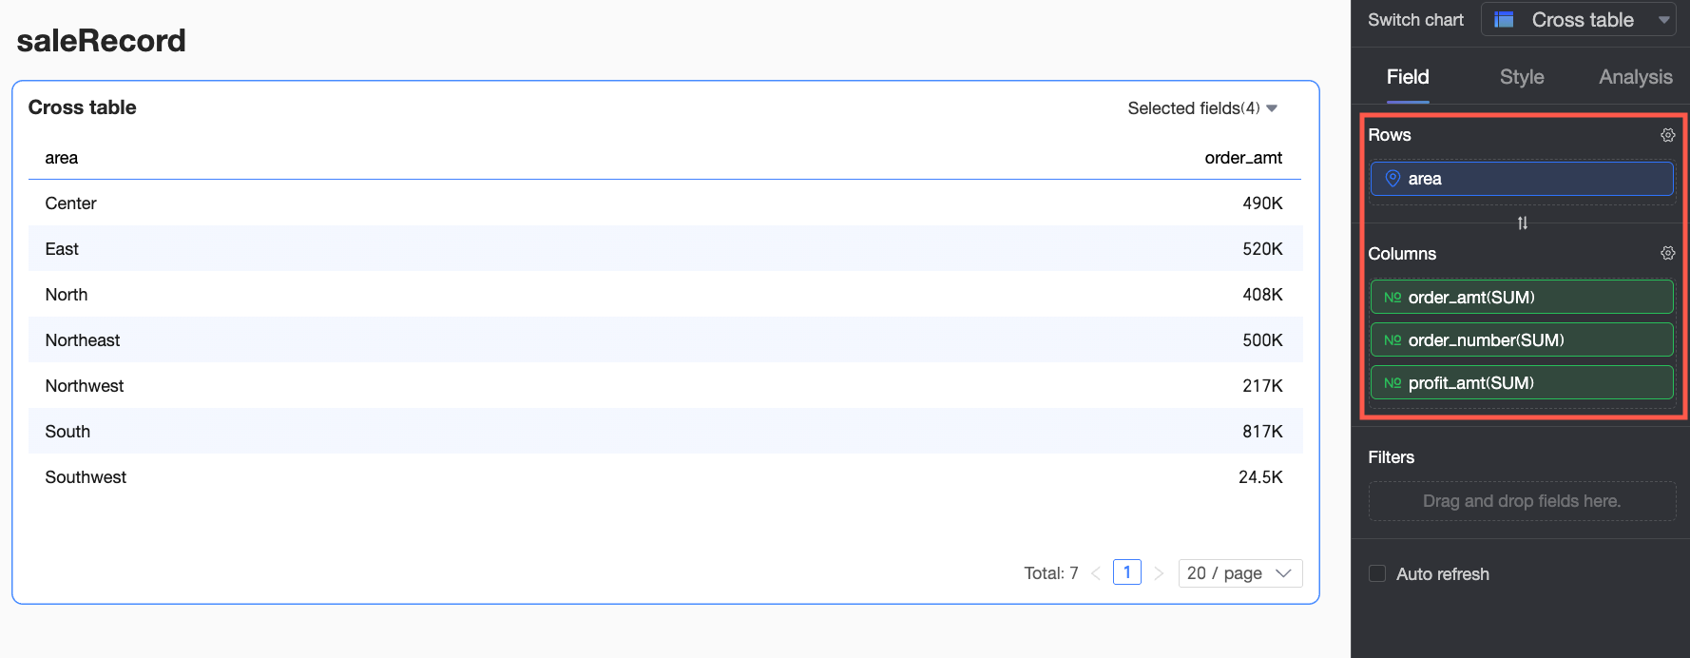The image size is (1690, 658).
Task: Click the previous page arrow
Action: [1096, 573]
